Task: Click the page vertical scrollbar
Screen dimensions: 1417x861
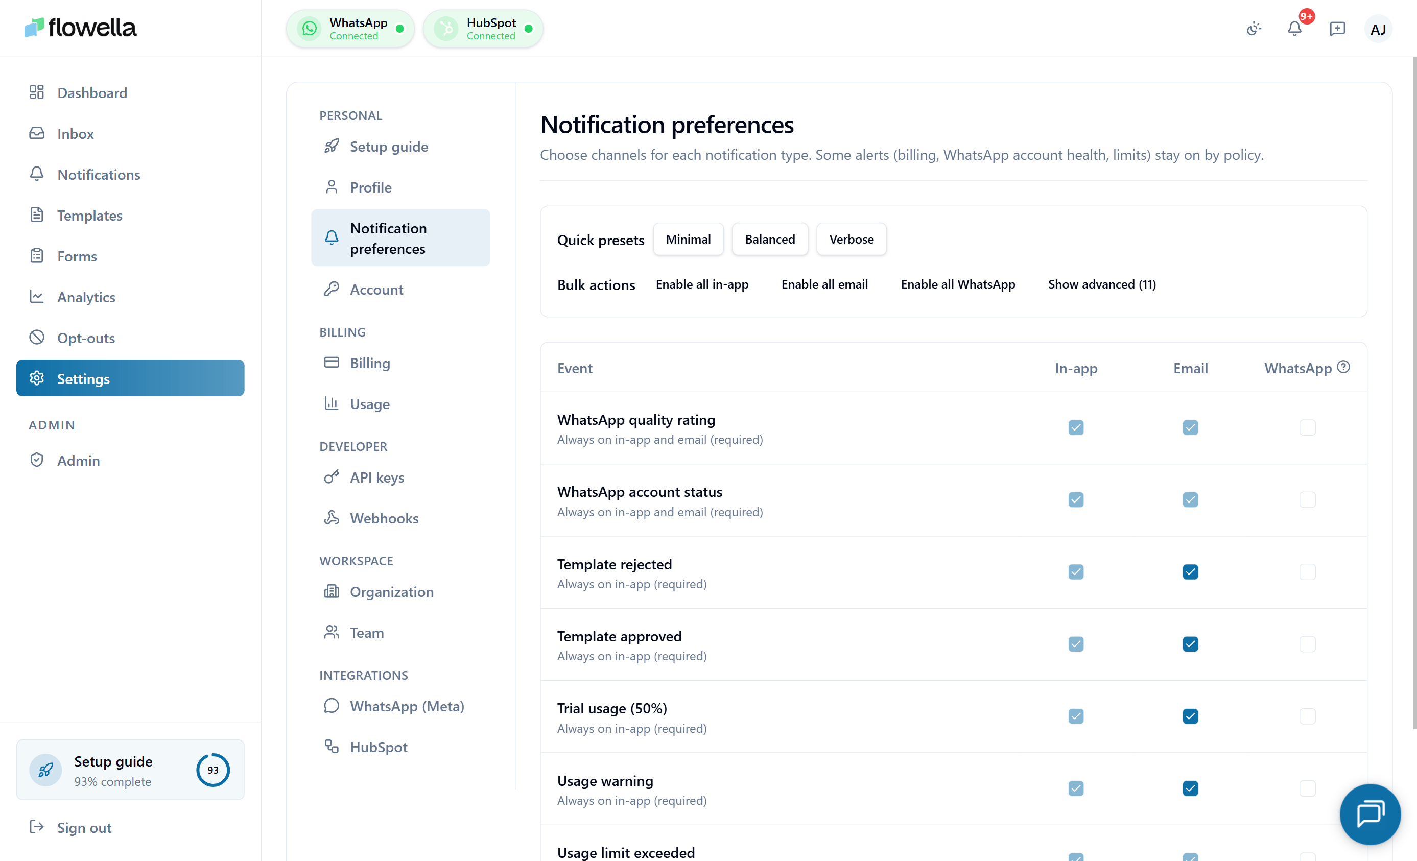Action: (1413, 393)
